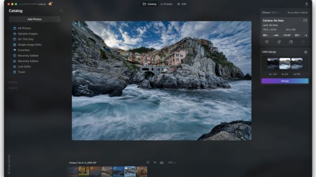Select Recently Added in the catalog list
The image size is (316, 177).
click(x=28, y=55)
